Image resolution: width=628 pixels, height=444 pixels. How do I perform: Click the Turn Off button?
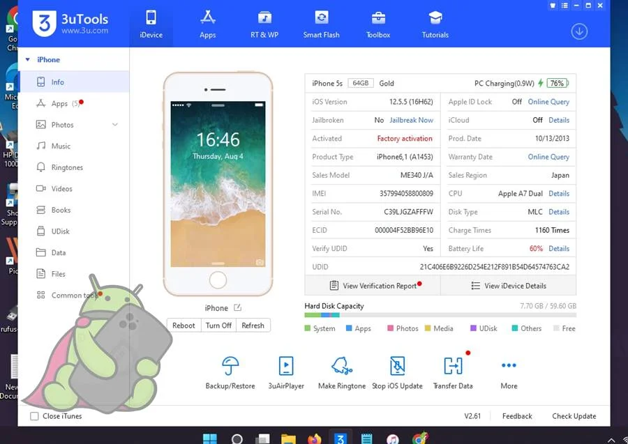[x=218, y=326]
